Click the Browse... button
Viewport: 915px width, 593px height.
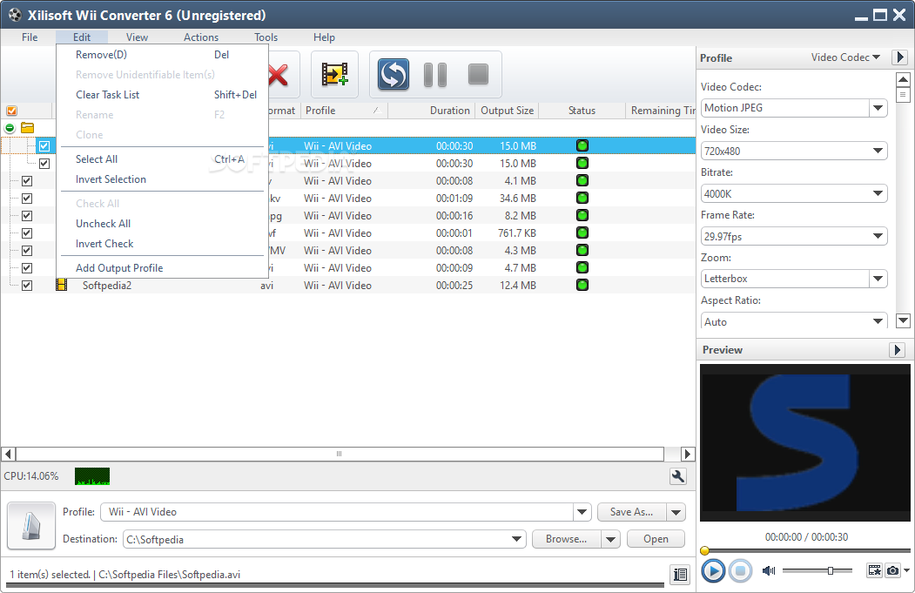567,539
